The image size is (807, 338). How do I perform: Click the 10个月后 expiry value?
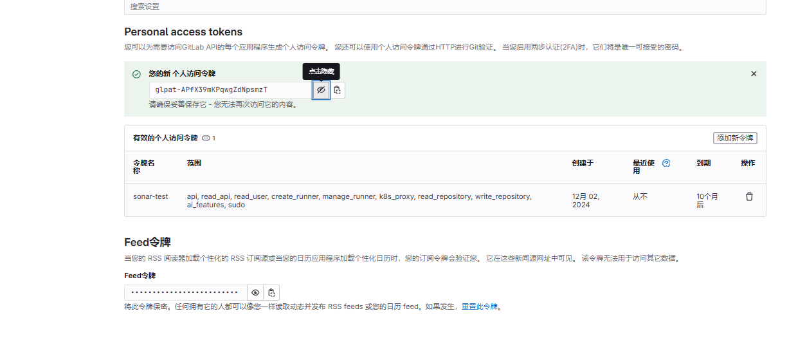[707, 200]
